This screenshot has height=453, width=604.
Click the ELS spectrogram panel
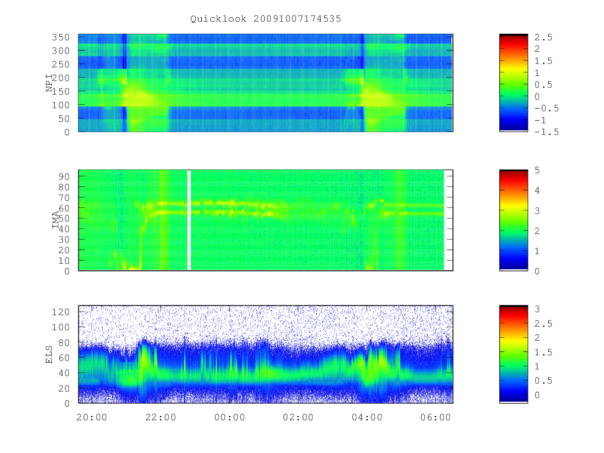pos(266,354)
